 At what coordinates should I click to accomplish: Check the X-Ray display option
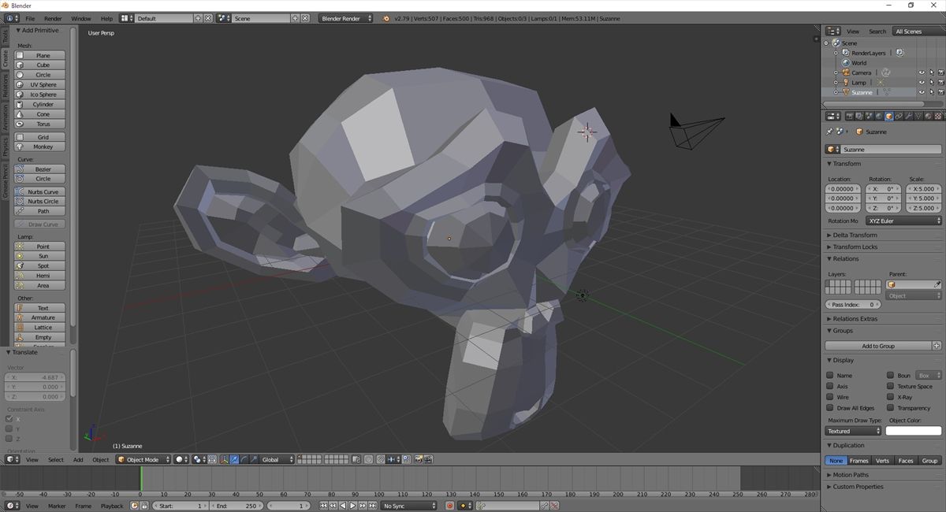pyautogui.click(x=892, y=397)
